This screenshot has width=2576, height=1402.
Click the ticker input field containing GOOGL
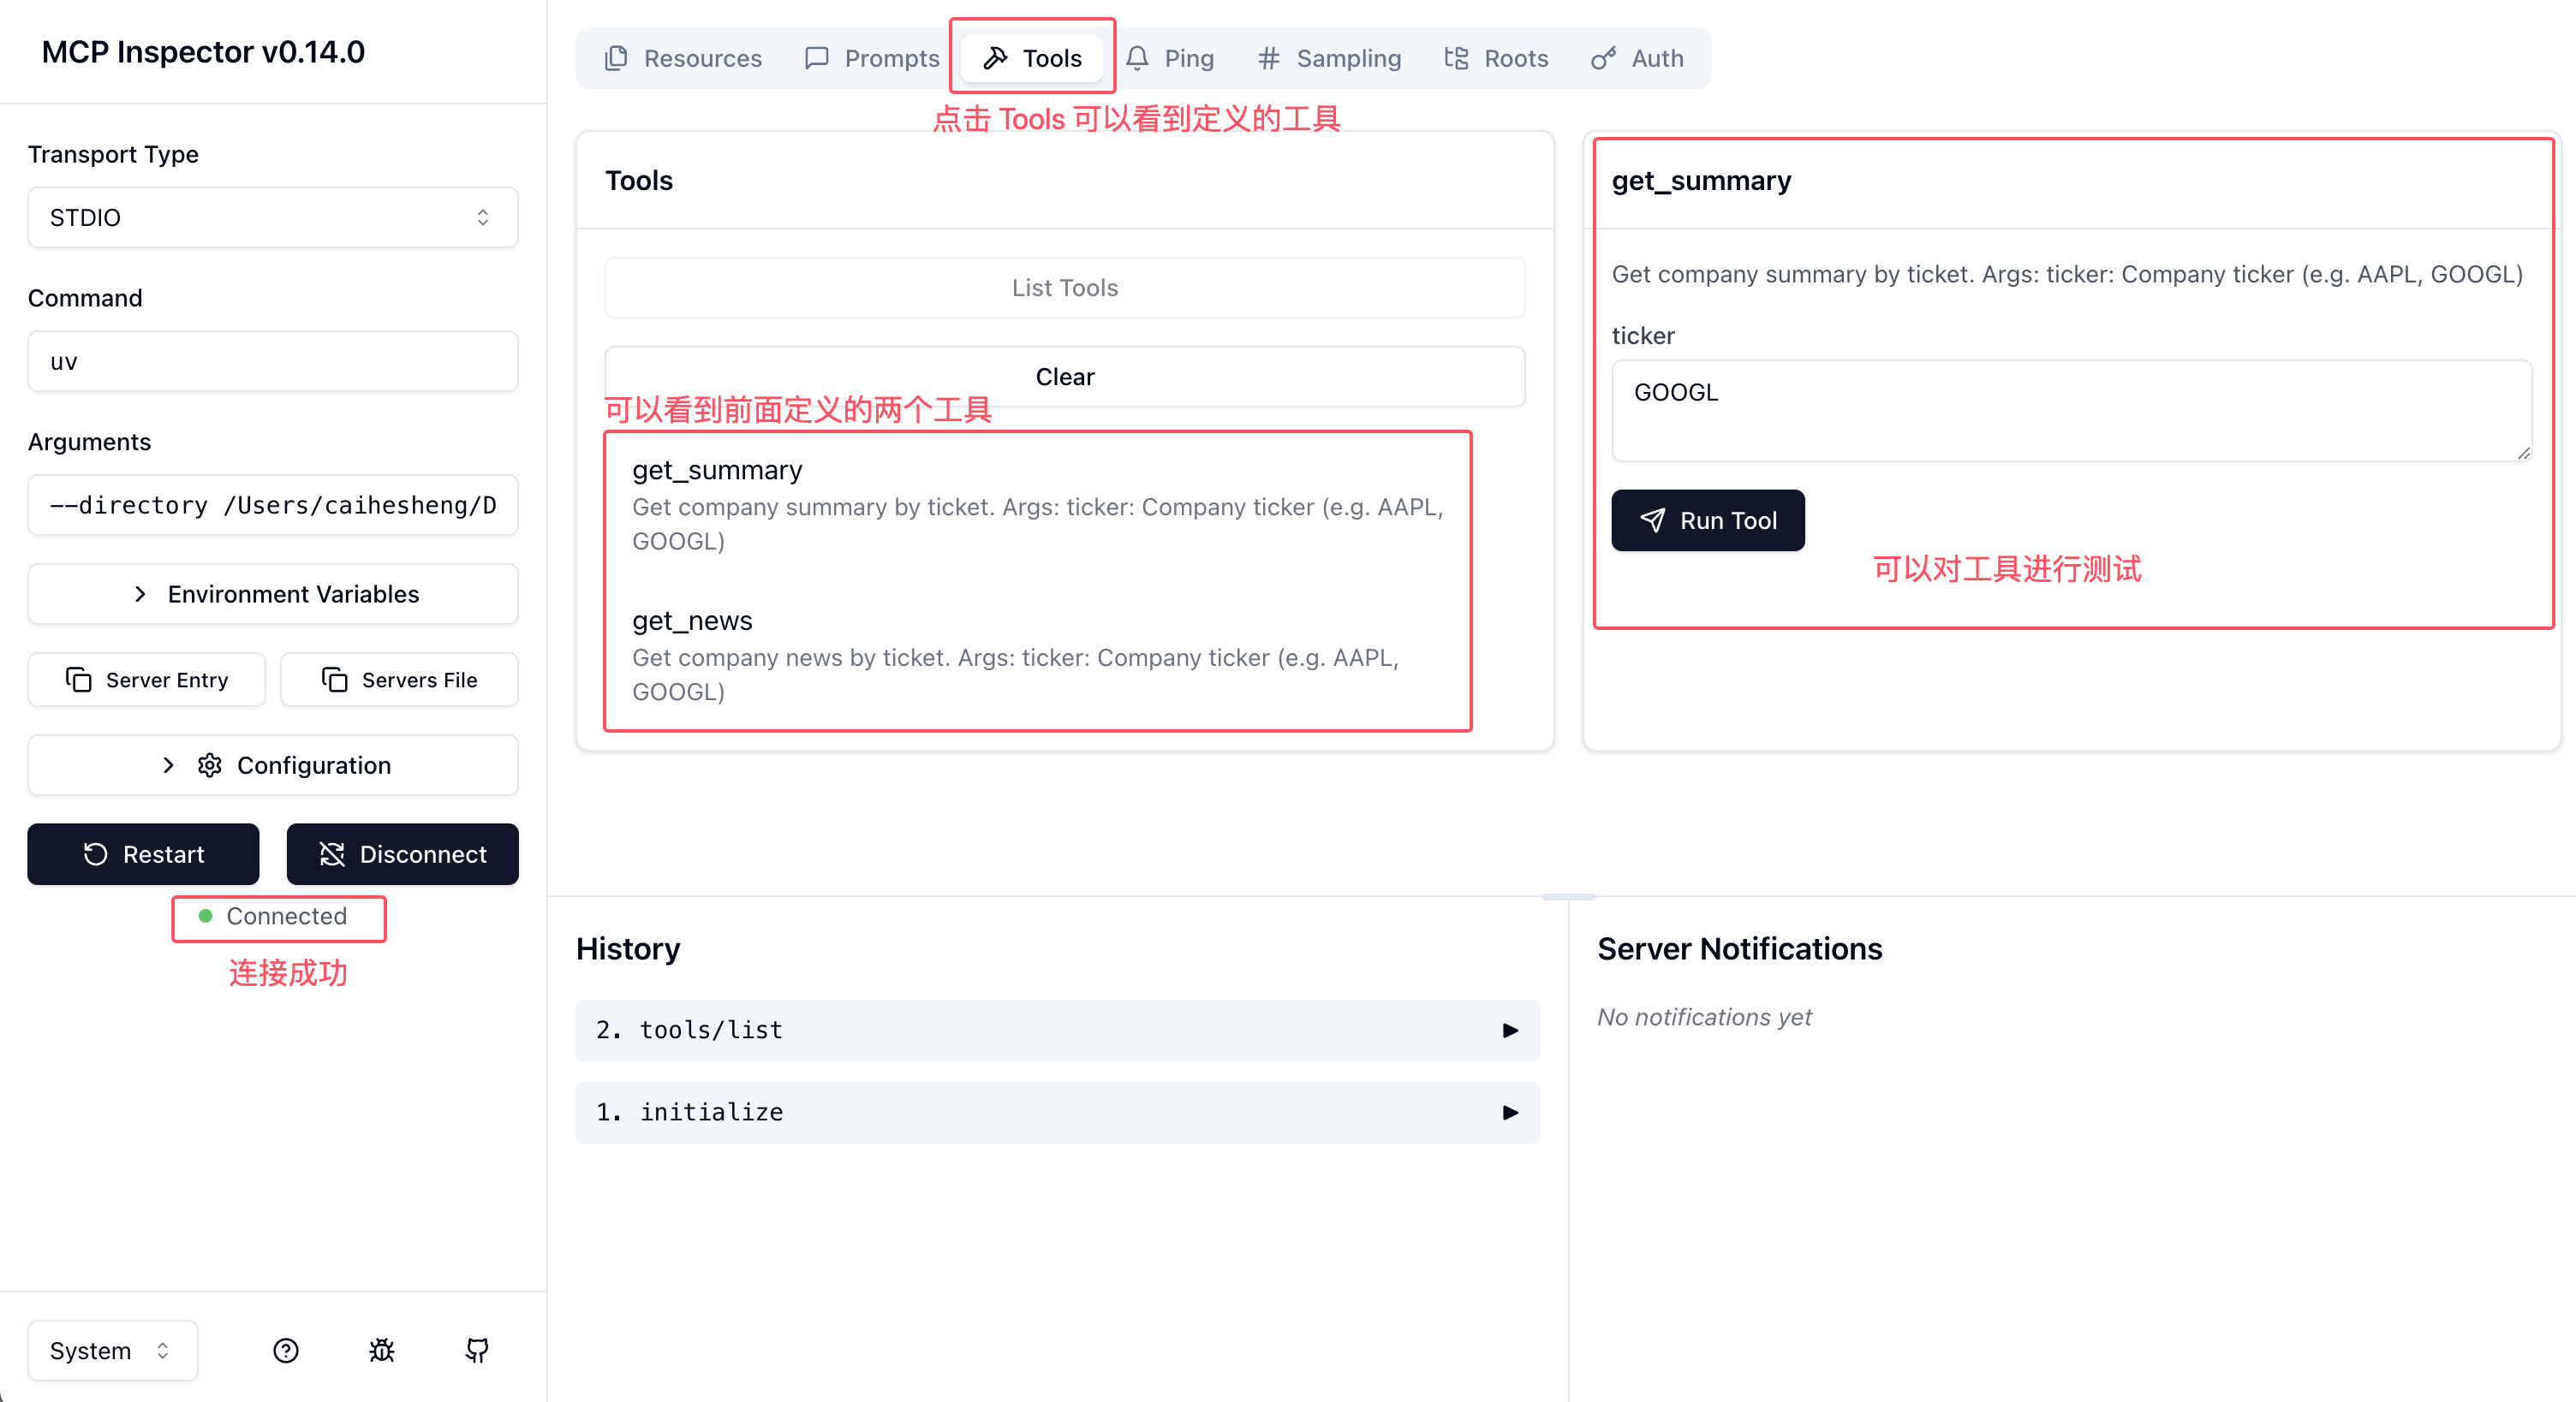2070,410
